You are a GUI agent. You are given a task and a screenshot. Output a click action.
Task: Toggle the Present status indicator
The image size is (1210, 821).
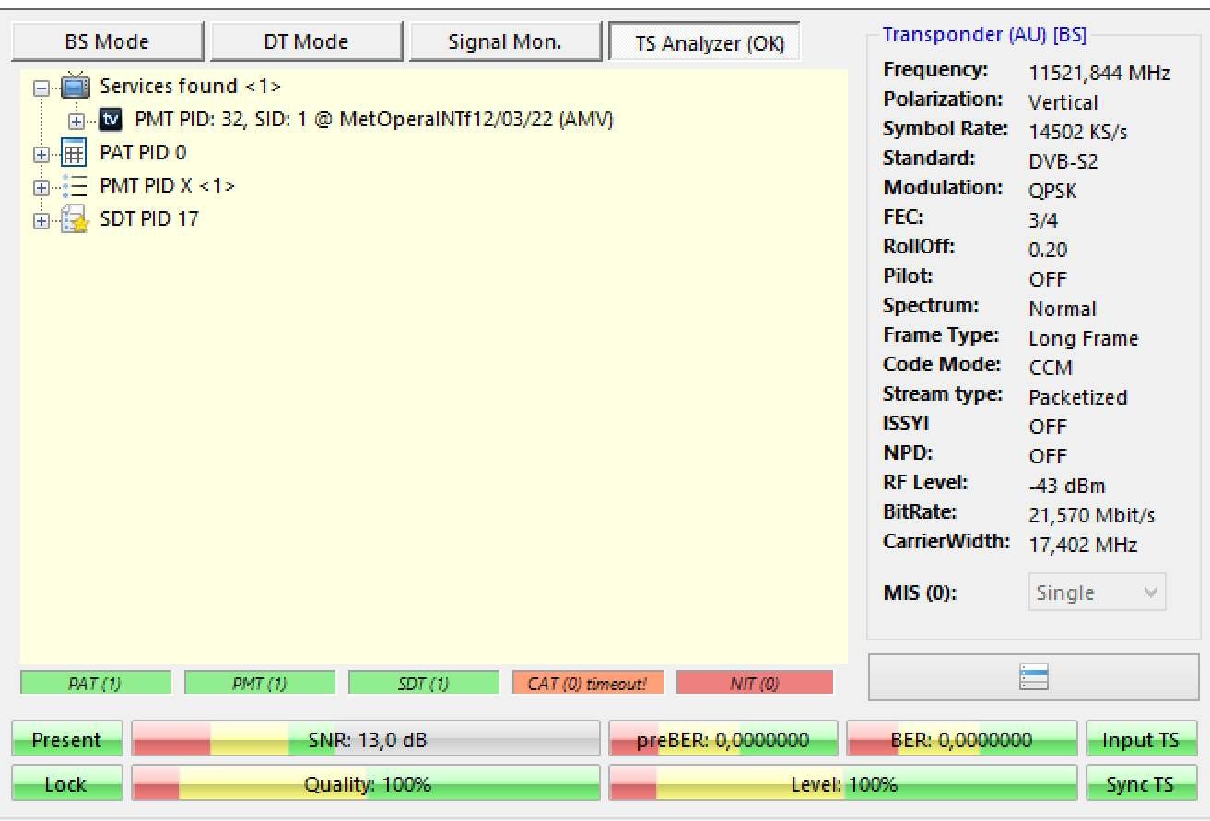pos(66,740)
